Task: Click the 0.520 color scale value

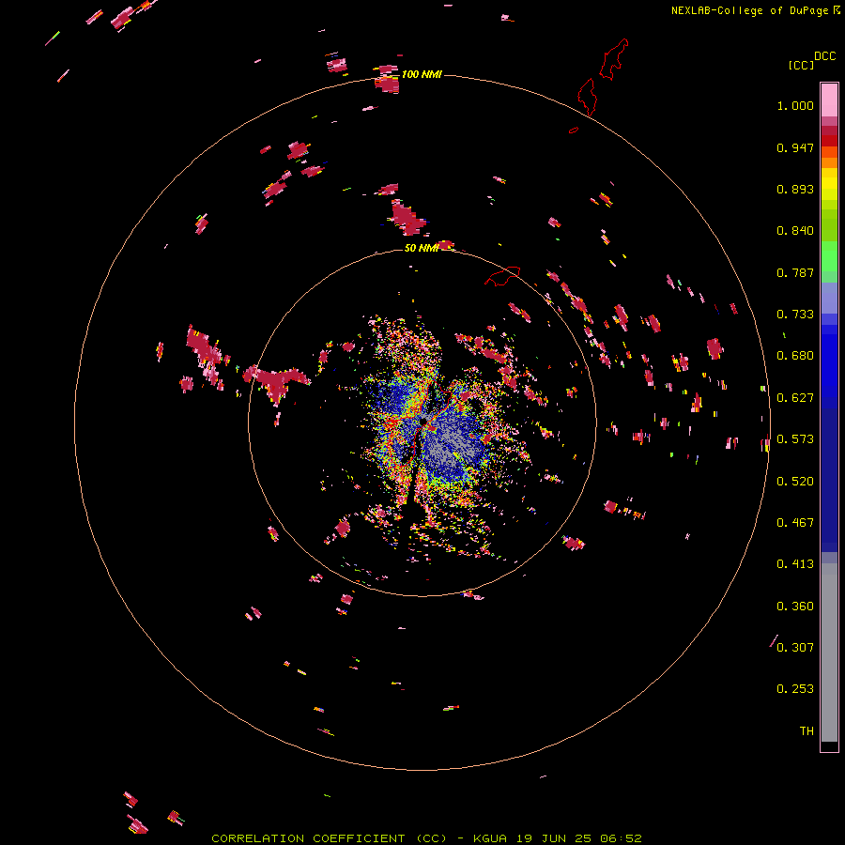Action: [795, 482]
